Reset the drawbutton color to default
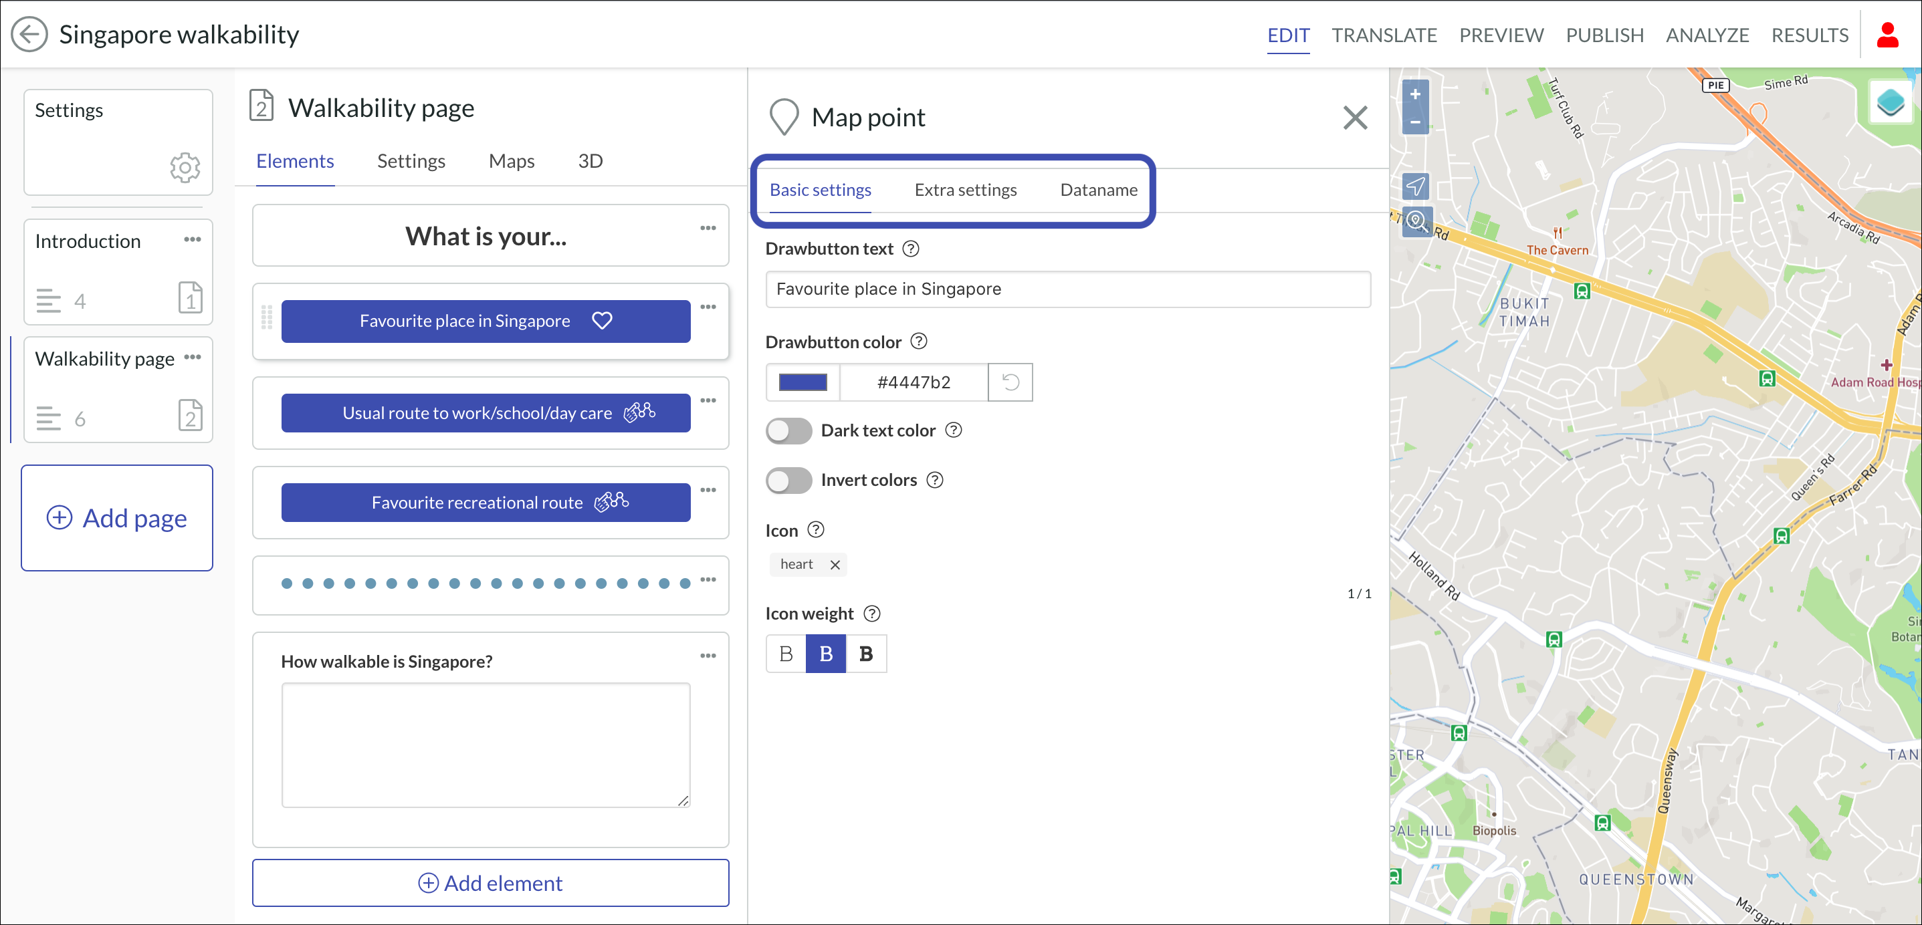The width and height of the screenshot is (1922, 925). [x=1010, y=383]
